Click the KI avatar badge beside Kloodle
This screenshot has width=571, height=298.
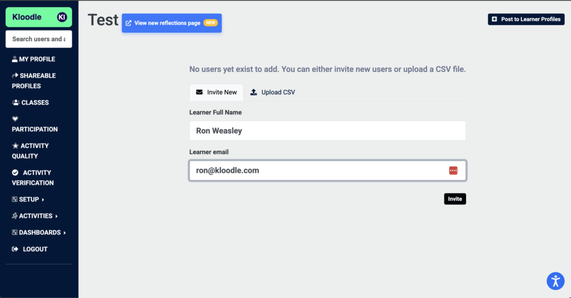[62, 17]
